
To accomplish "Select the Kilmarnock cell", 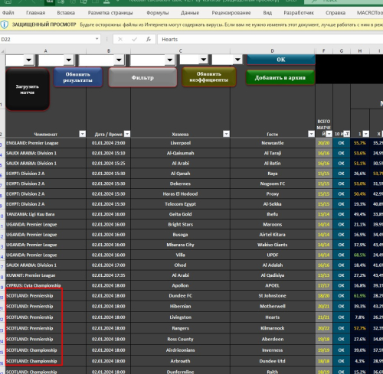I will (x=273, y=328).
